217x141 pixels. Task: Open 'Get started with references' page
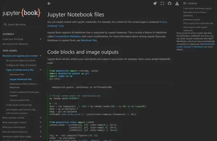[15, 44]
